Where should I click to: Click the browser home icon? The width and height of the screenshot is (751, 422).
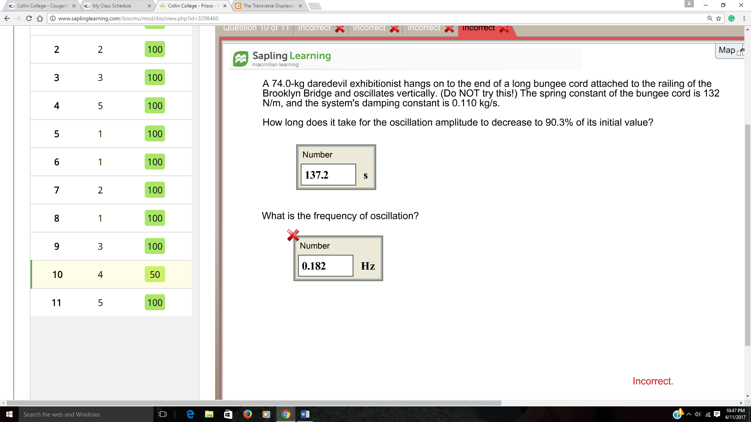40,18
